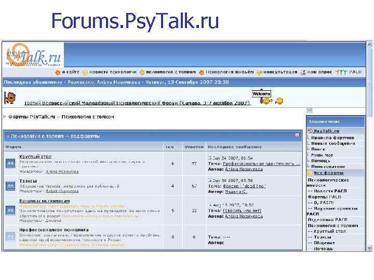This screenshot has width=374, height=280.
Task: Open 'Пользователи' in sidebar
Action: coord(328,166)
